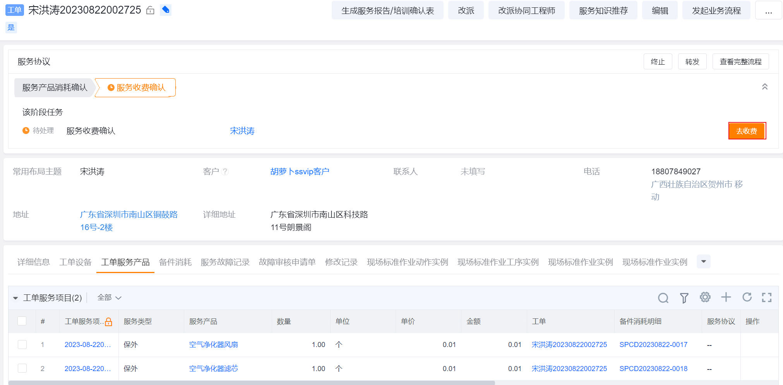Click the blue tag icon near title
Viewport: 783px width, 385px height.
click(166, 10)
